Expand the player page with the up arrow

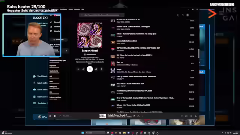click(196, 116)
